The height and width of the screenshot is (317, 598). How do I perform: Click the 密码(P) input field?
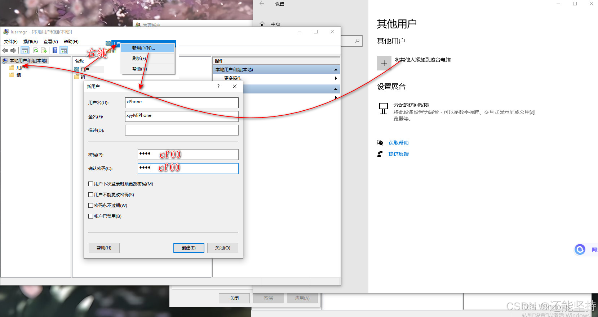[x=188, y=155]
